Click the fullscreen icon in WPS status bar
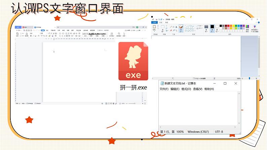This screenshot has width=267, height=150. point(145,103)
